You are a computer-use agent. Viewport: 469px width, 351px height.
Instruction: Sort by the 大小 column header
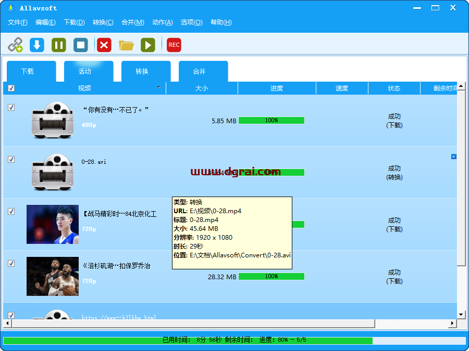click(x=202, y=88)
